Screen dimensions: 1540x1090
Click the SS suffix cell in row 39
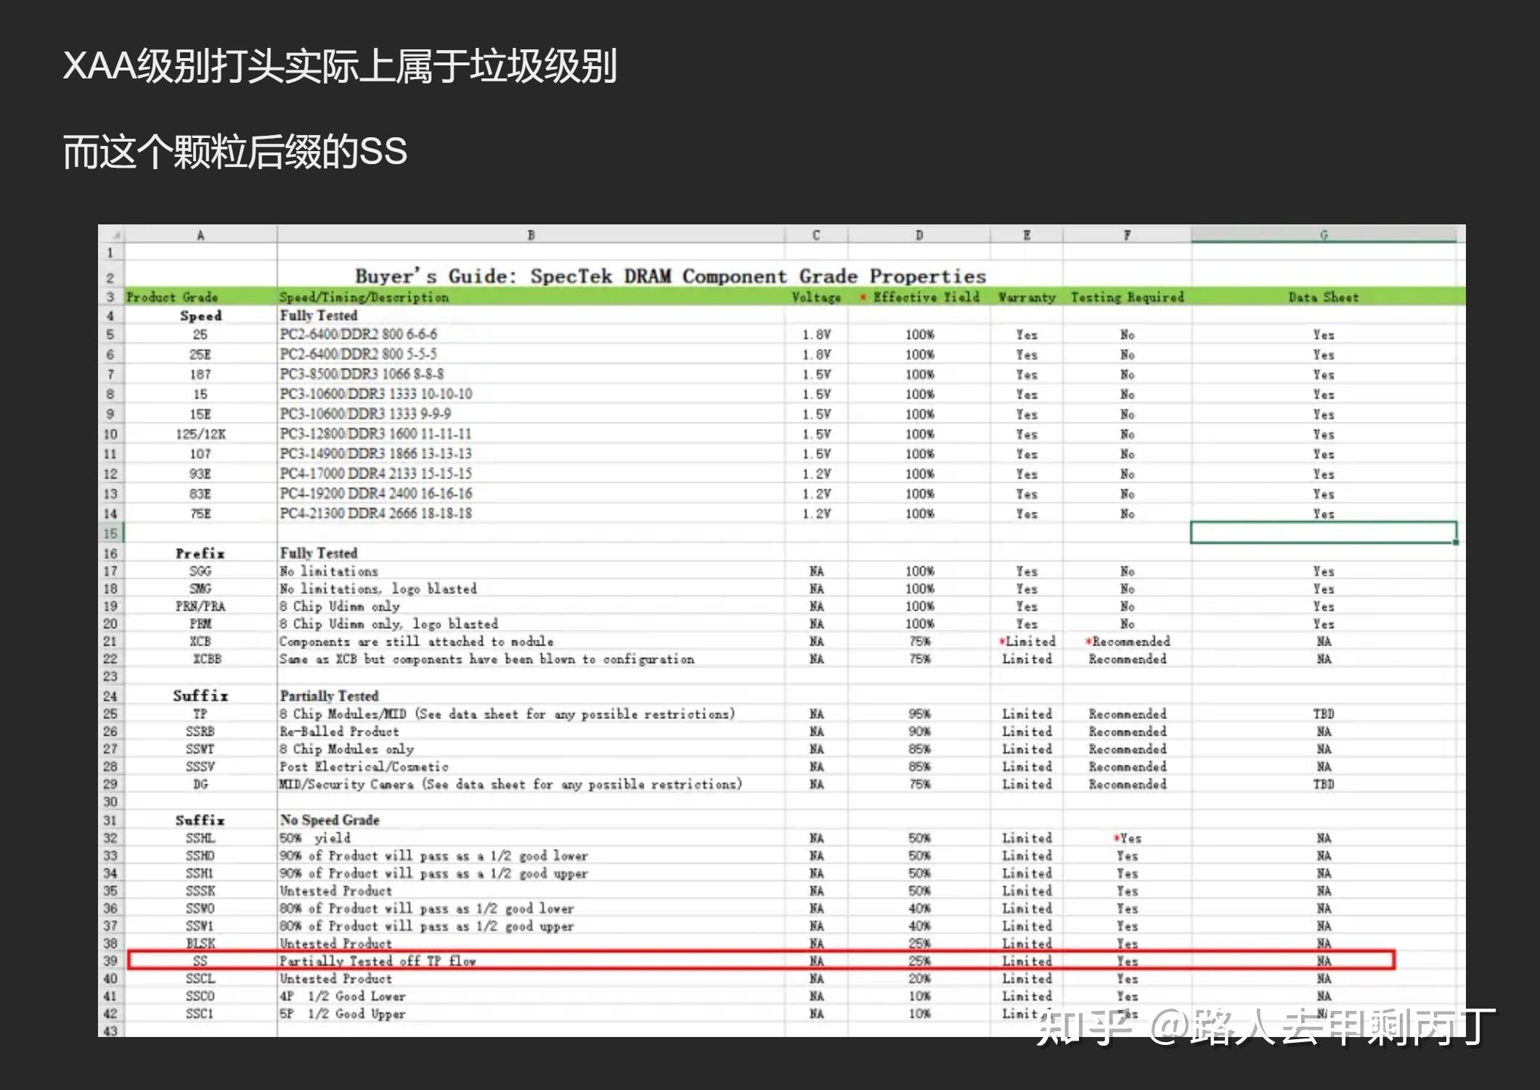click(200, 961)
